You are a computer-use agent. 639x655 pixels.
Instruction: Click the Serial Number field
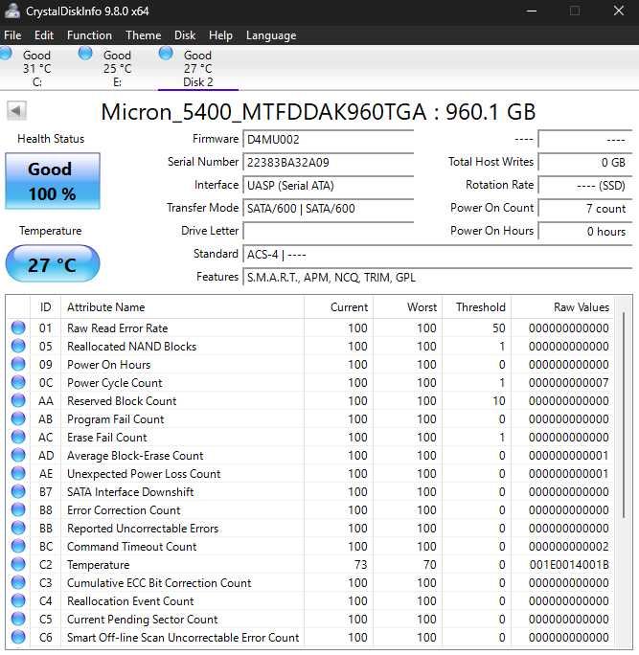(328, 162)
